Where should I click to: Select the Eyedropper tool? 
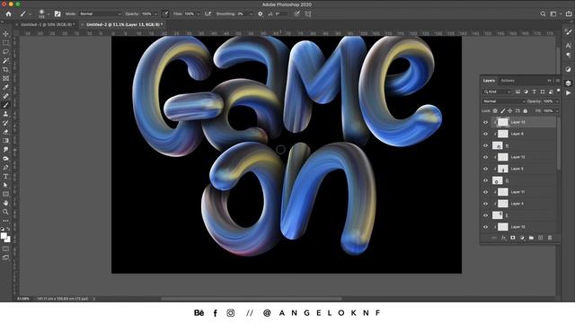click(5, 87)
